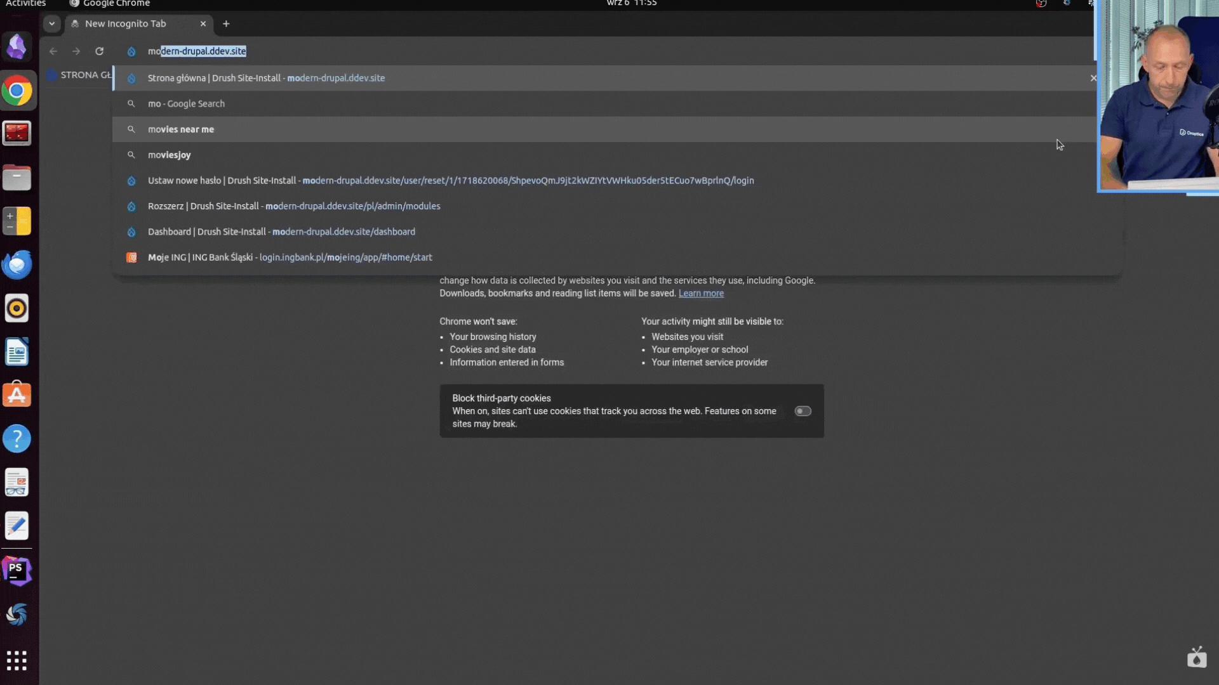Go forward with the forward arrow
1219x685 pixels.
point(76,51)
